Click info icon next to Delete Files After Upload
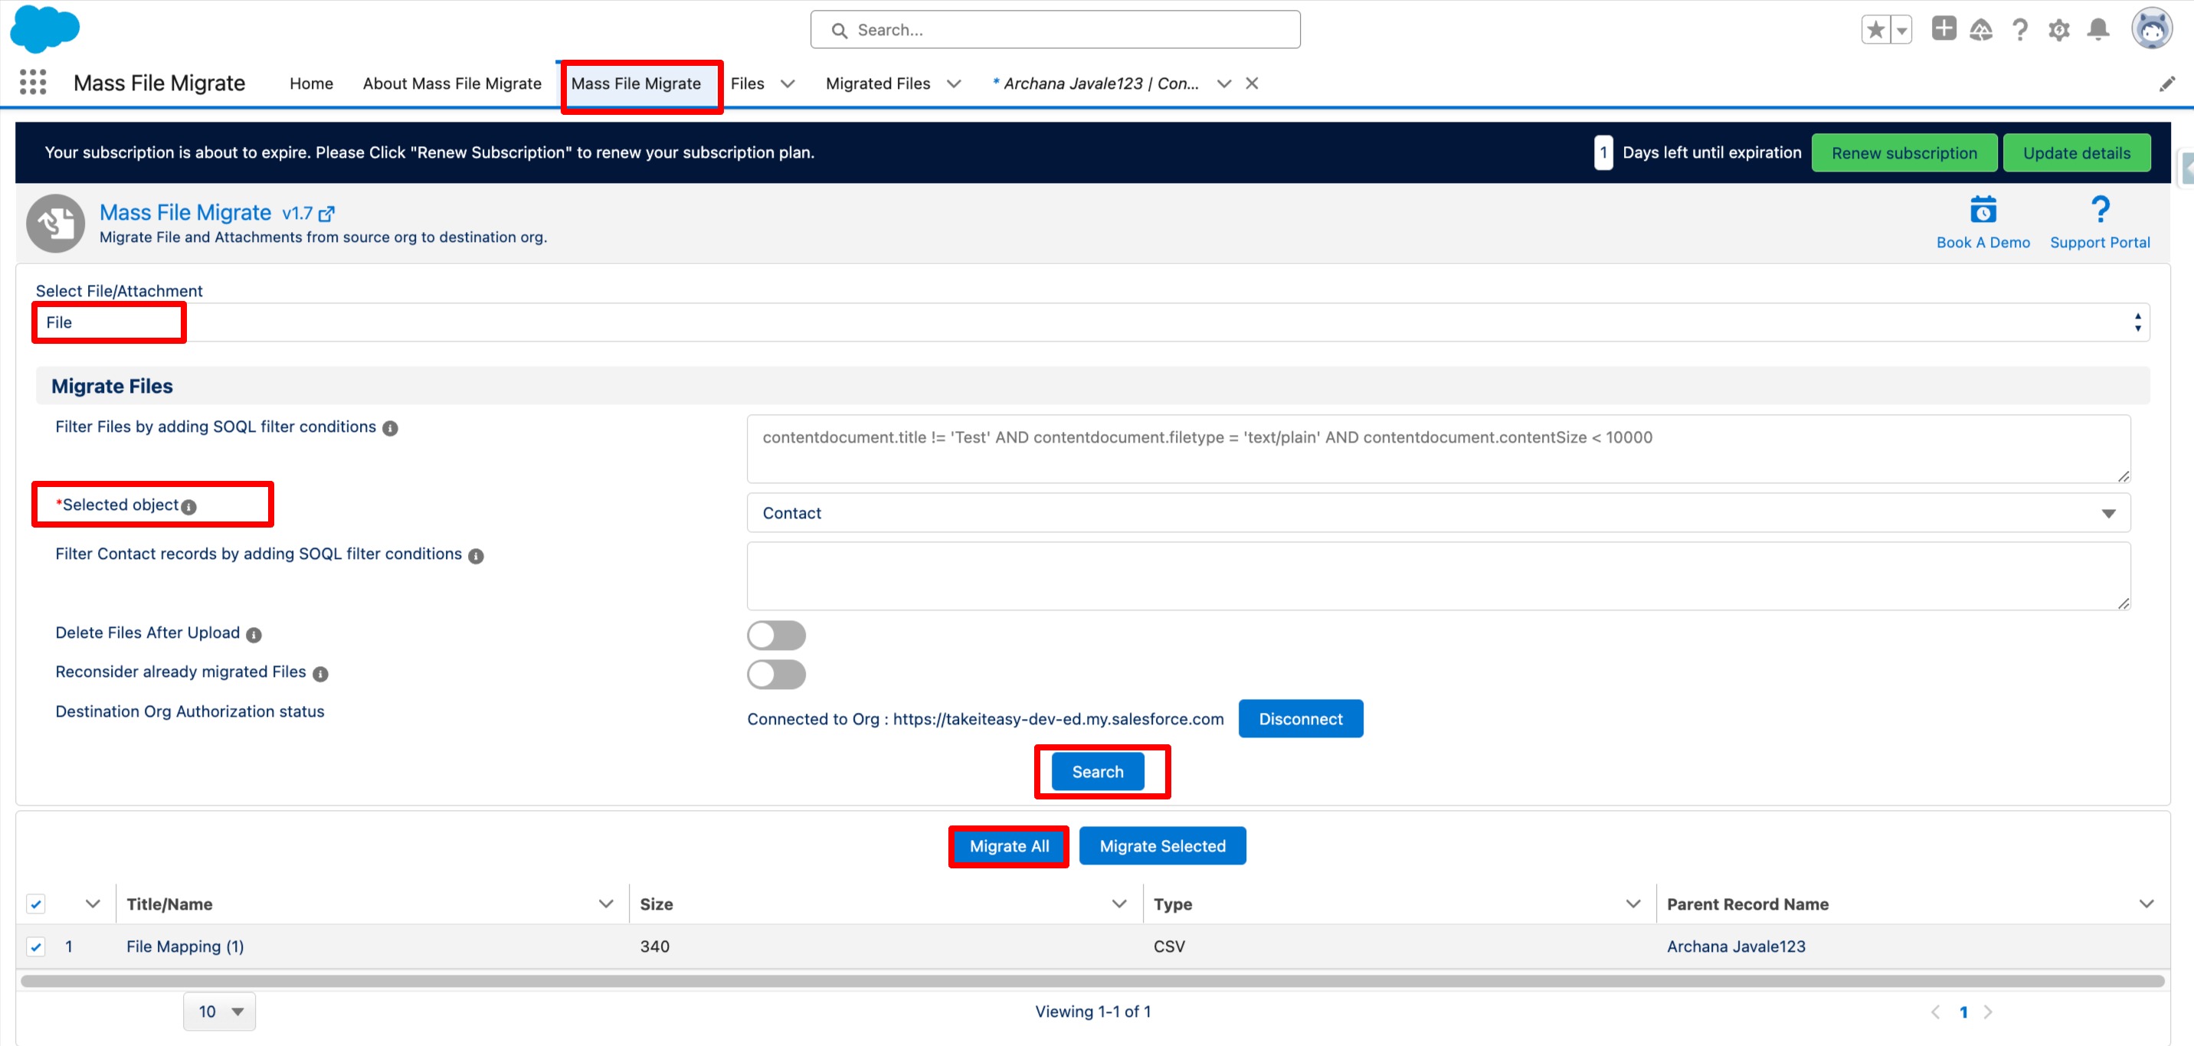 [254, 635]
